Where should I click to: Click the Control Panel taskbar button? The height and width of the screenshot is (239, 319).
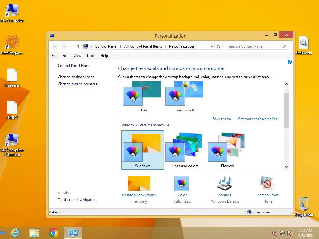click(73, 233)
